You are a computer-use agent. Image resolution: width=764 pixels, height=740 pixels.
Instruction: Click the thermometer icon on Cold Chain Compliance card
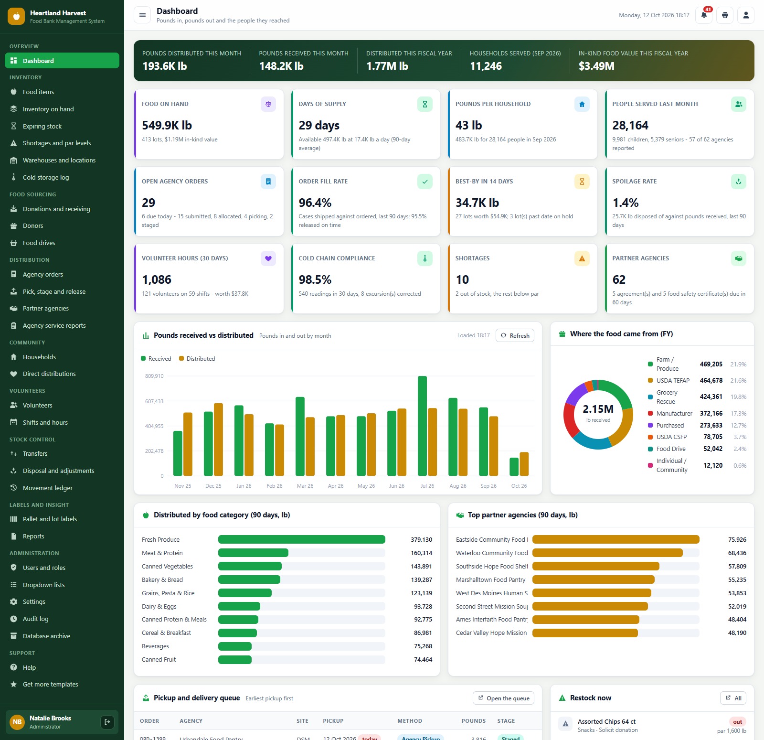(425, 258)
